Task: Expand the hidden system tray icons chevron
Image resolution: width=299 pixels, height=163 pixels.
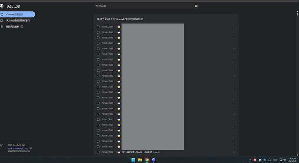Action: coord(250,160)
